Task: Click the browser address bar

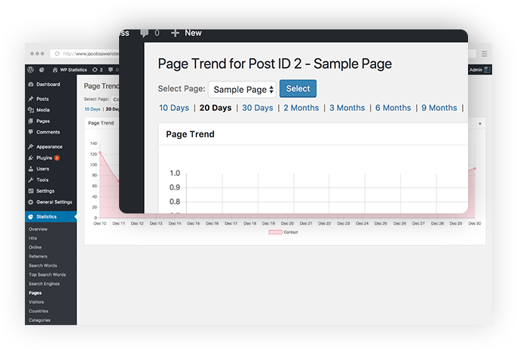Action: (86, 54)
